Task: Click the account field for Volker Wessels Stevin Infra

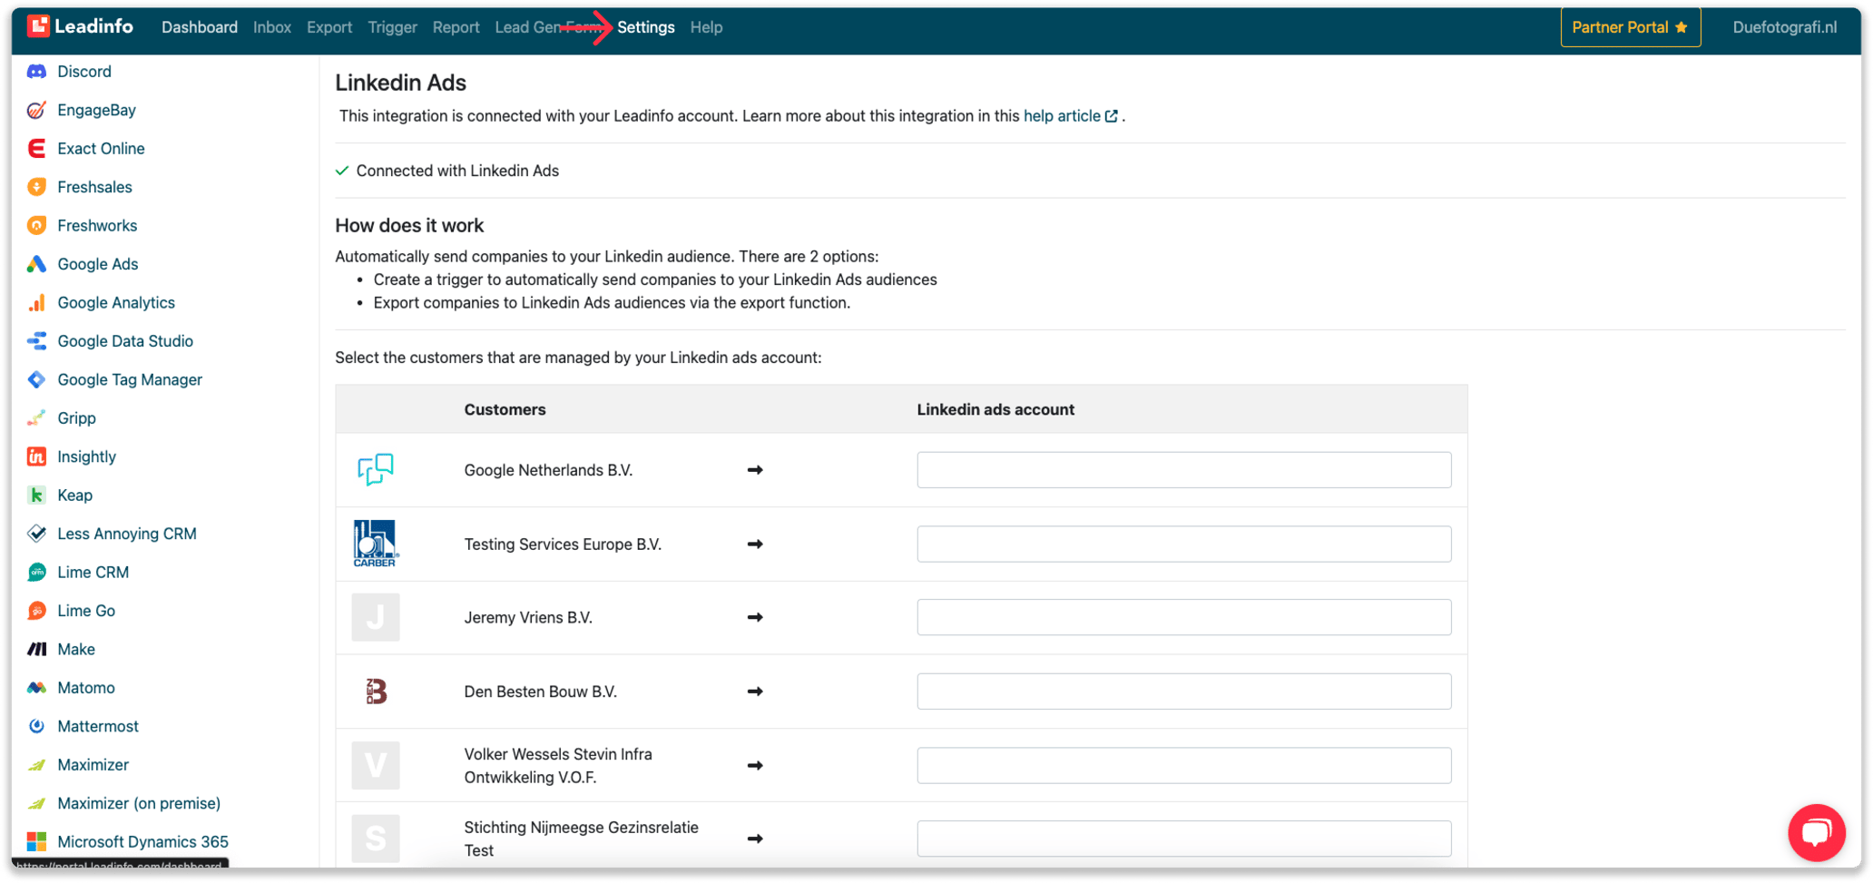Action: coord(1182,765)
